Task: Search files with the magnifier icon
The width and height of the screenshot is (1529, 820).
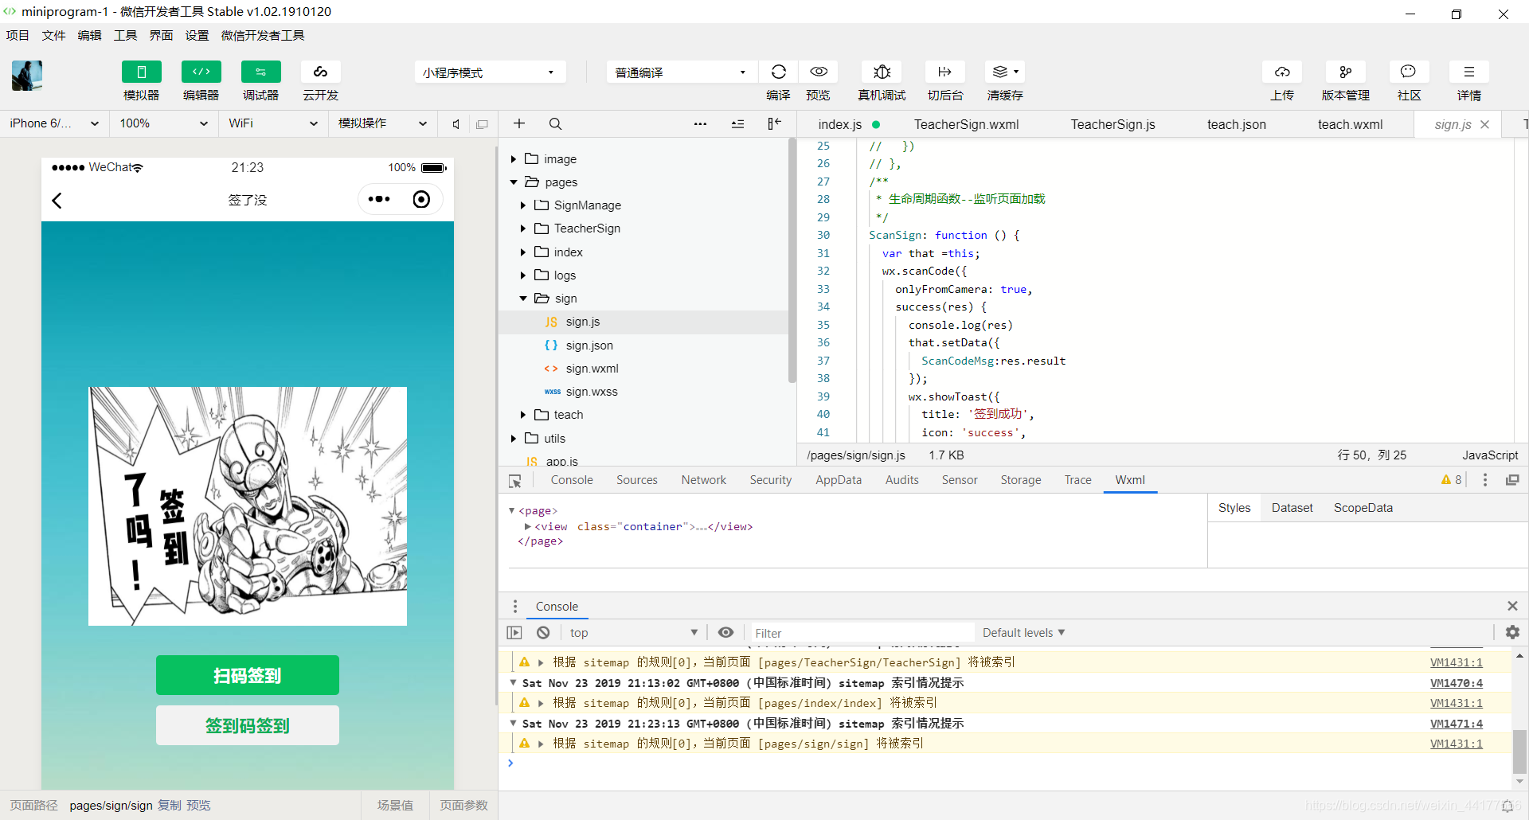Action: point(556,123)
